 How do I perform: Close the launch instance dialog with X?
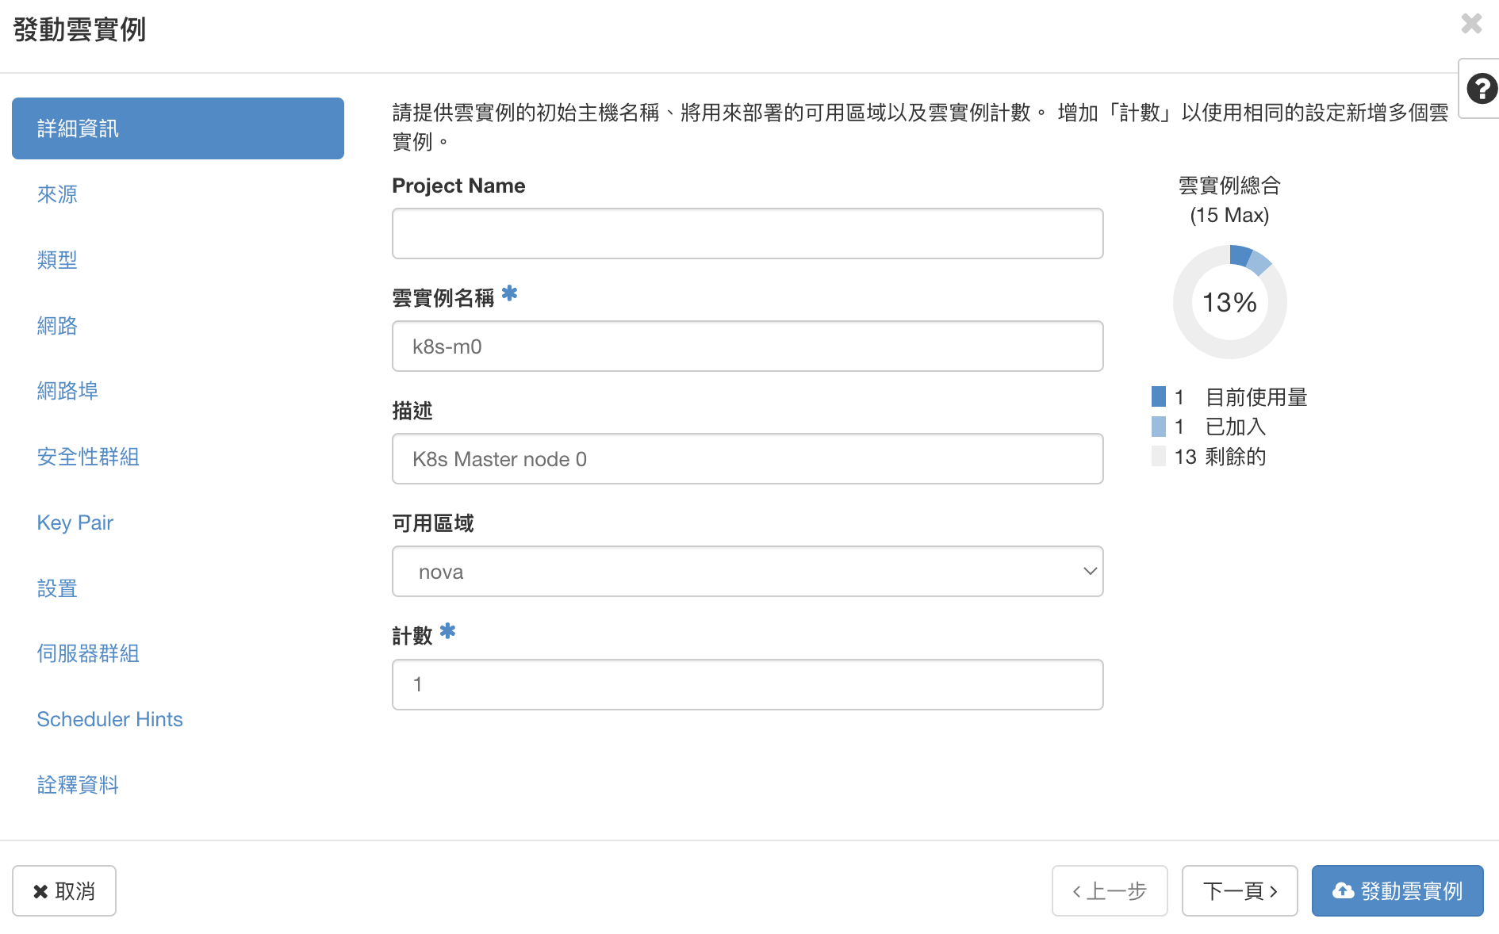pyautogui.click(x=1471, y=24)
